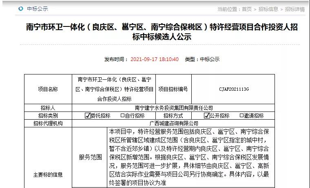The image size is (310, 188).
Task: Click the blue circle icon beside 中标公示
Action: click(x=21, y=9)
